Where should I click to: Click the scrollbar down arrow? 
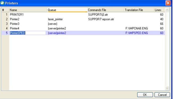pyautogui.click(x=167, y=88)
